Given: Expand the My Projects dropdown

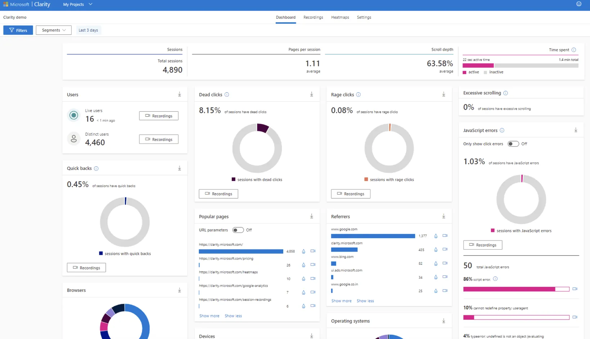Looking at the screenshot, I should coord(78,4).
